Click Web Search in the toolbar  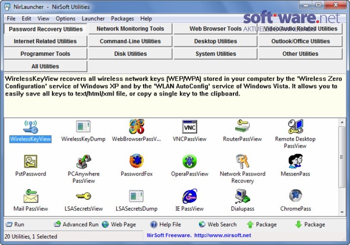click(218, 224)
